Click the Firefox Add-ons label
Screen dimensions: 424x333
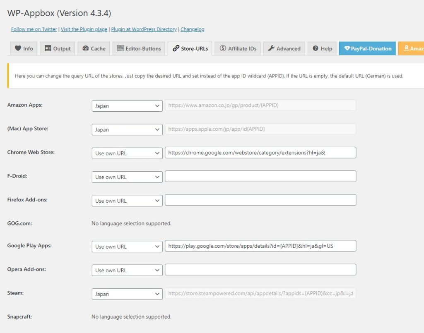click(x=27, y=200)
